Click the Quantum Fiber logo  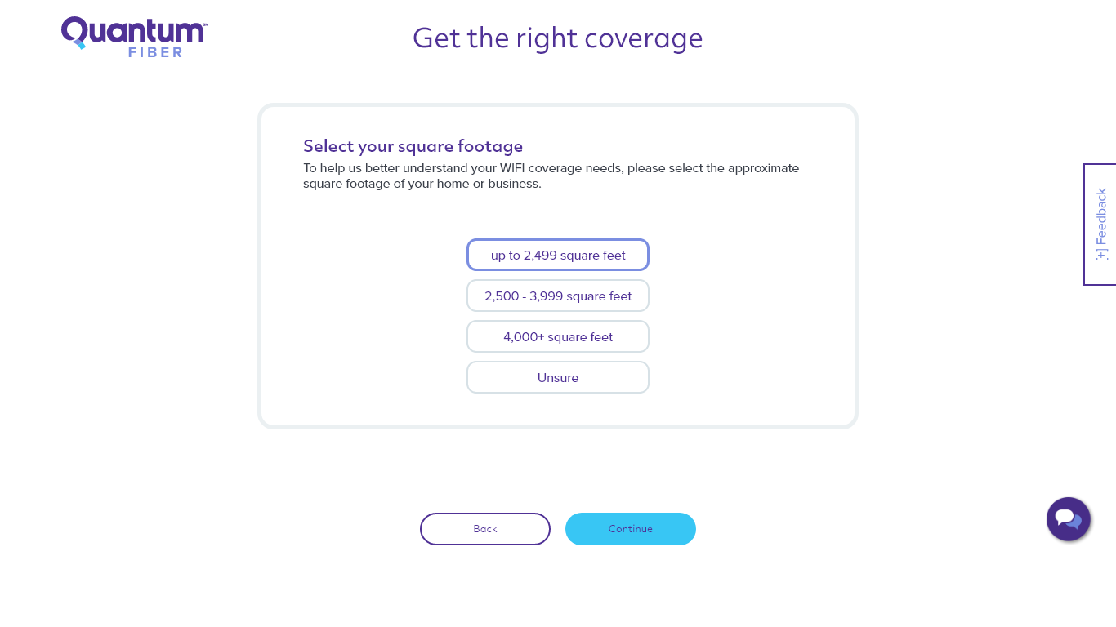click(135, 37)
